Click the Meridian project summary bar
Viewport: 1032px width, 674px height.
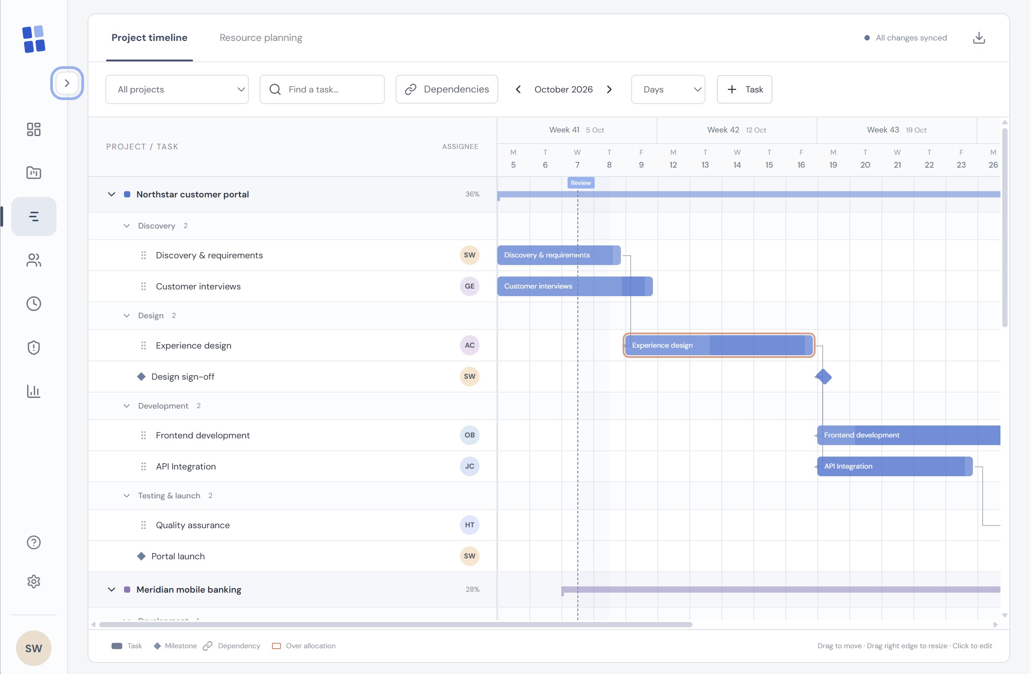pos(781,590)
